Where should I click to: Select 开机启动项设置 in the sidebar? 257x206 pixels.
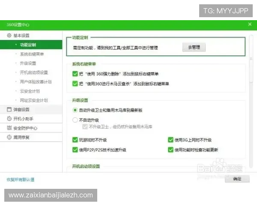(34, 73)
